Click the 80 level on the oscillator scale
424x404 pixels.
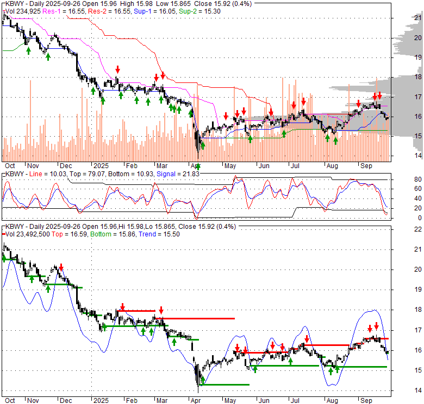[418, 179]
